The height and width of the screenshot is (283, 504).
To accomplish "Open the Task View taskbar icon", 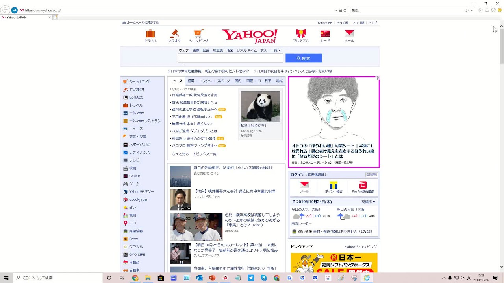I will 122,278.
